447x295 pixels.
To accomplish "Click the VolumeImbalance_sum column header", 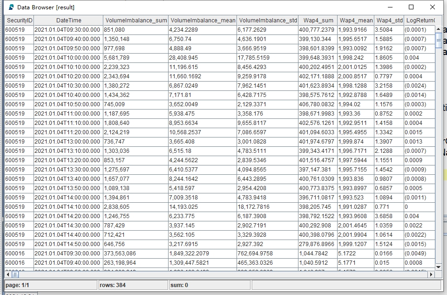I will pos(135,21).
